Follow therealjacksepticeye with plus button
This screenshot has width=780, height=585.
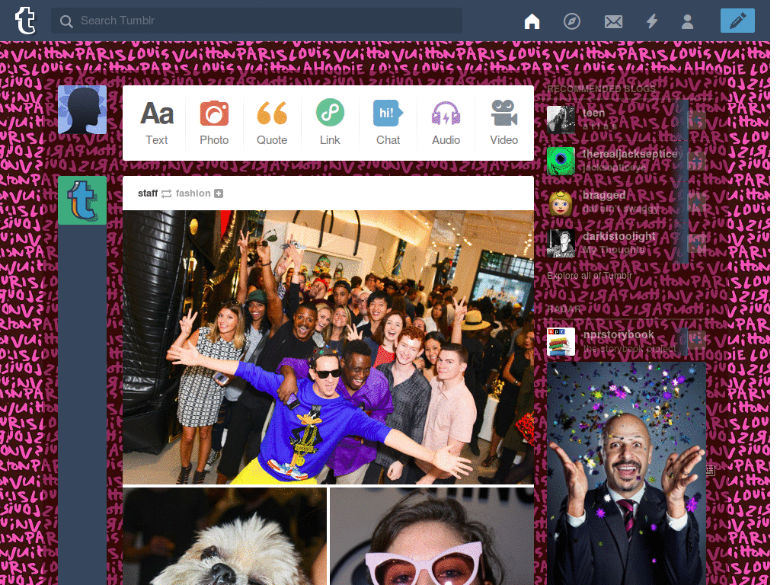tap(696, 161)
